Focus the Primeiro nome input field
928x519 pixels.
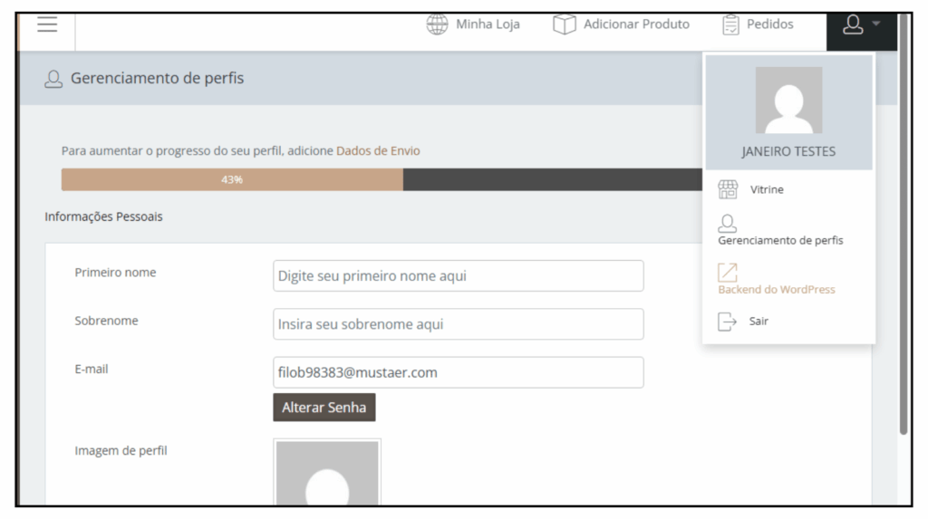[x=458, y=275]
